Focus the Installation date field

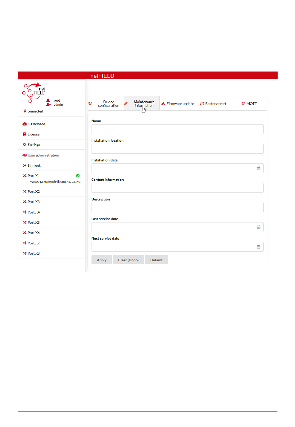tap(177, 168)
